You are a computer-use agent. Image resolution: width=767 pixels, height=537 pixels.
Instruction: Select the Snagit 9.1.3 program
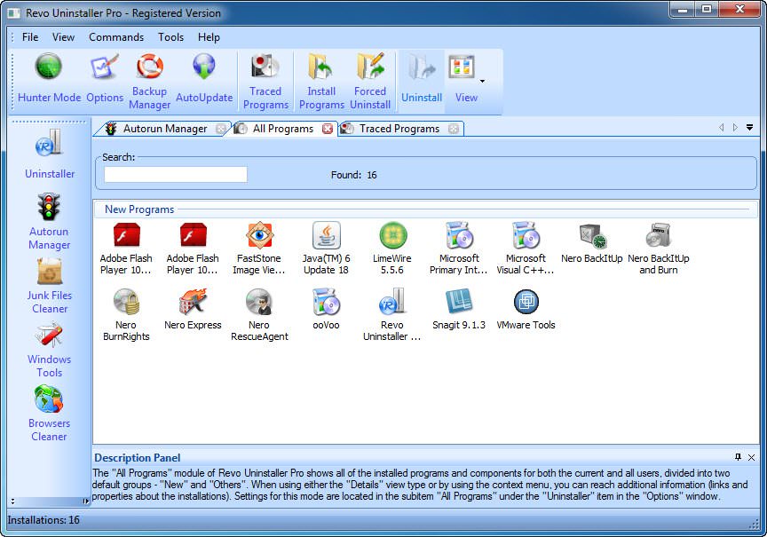(459, 309)
